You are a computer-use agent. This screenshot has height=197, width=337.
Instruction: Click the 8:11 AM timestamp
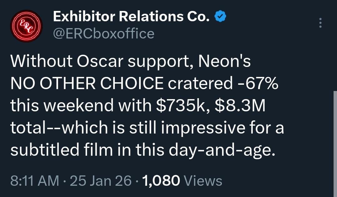(34, 181)
